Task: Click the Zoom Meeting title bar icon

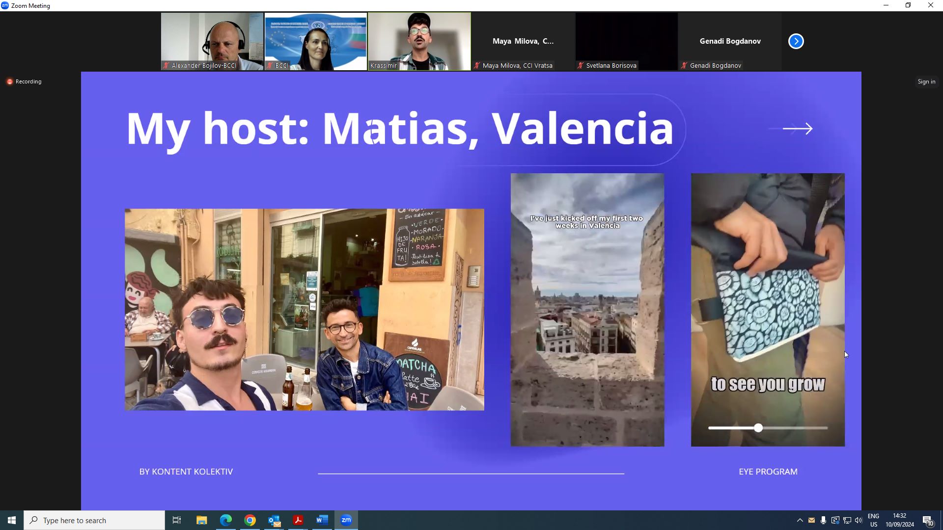Action: point(5,5)
